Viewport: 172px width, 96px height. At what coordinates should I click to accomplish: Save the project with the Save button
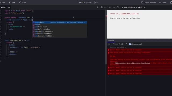pyautogui.click(x=2, y=2)
